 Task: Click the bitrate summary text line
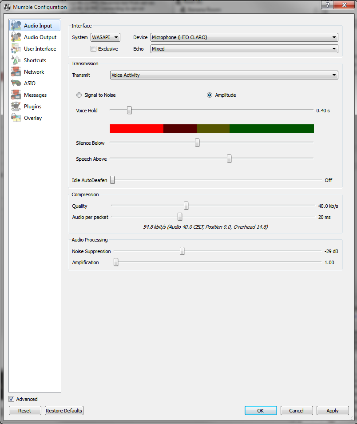point(206,227)
